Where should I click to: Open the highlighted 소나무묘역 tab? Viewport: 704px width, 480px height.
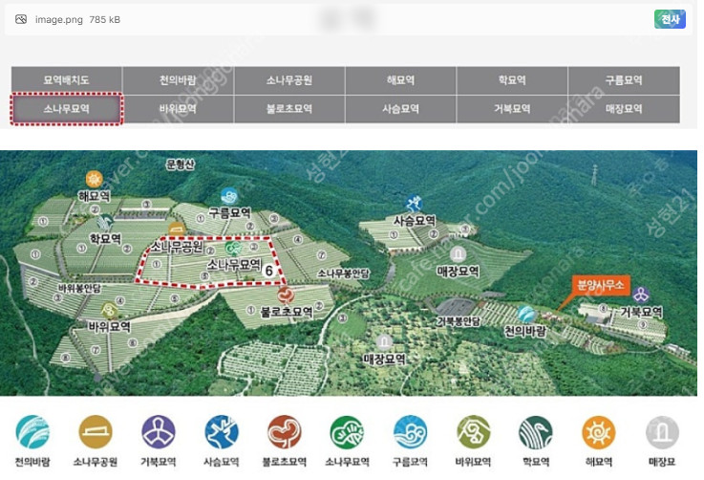pos(67,109)
